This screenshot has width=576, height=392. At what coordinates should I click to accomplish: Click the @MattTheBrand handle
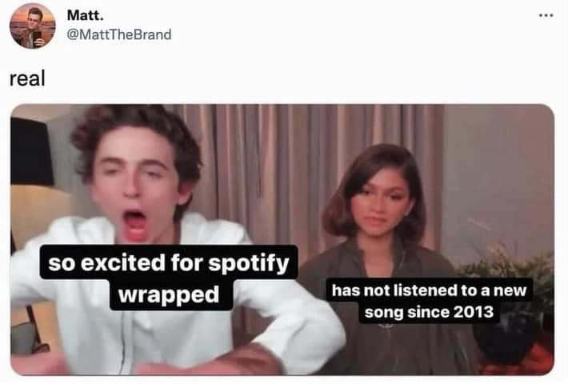pos(119,34)
